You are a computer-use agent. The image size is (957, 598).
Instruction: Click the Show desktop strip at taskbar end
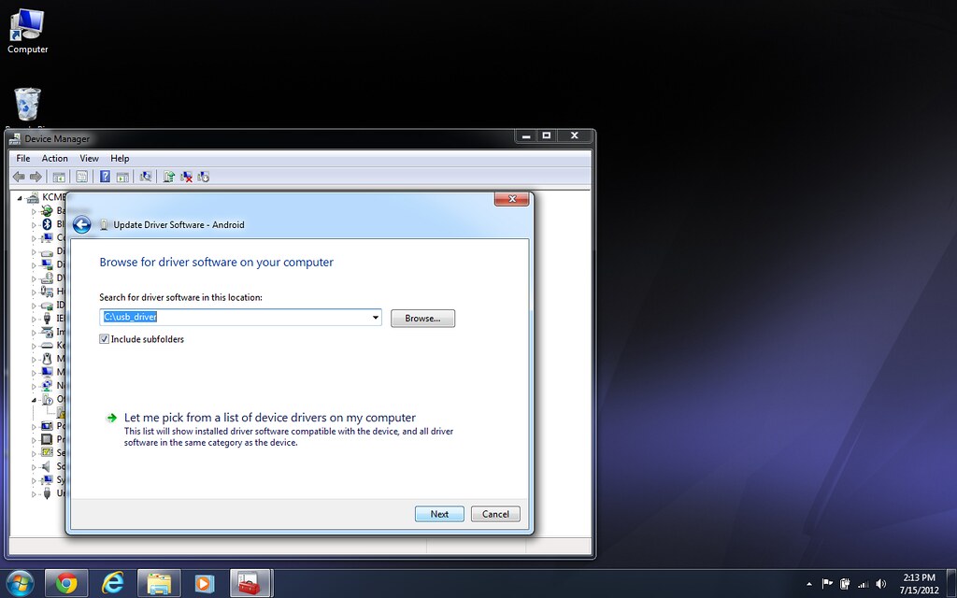point(951,583)
